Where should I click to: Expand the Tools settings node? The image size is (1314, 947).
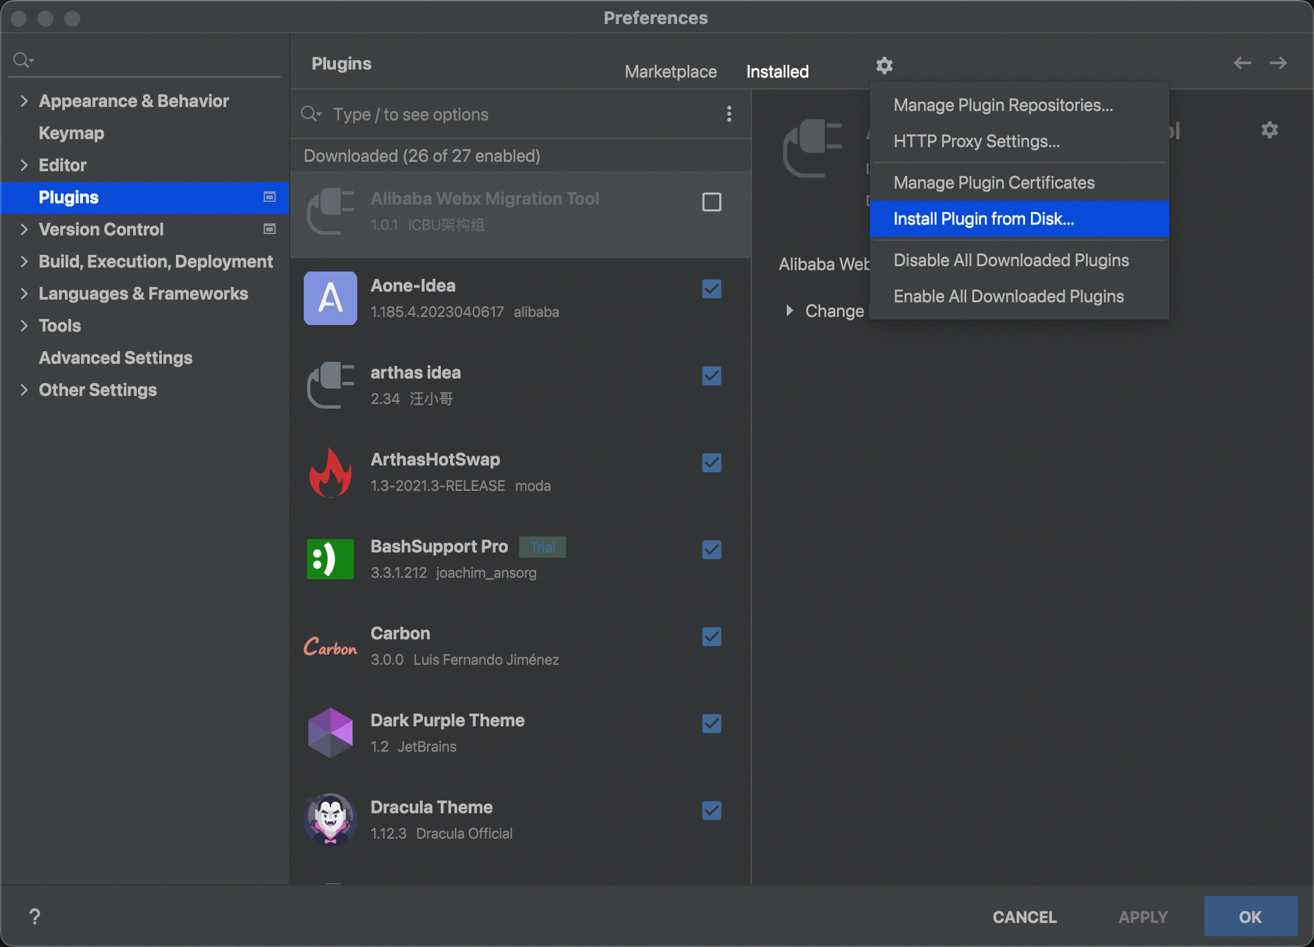coord(24,326)
